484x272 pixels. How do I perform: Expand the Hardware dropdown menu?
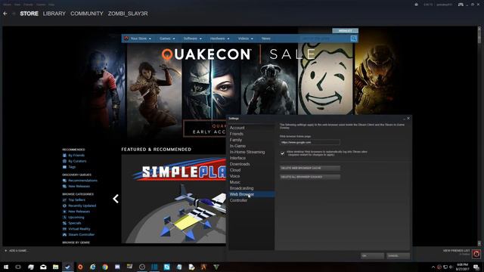220,39
